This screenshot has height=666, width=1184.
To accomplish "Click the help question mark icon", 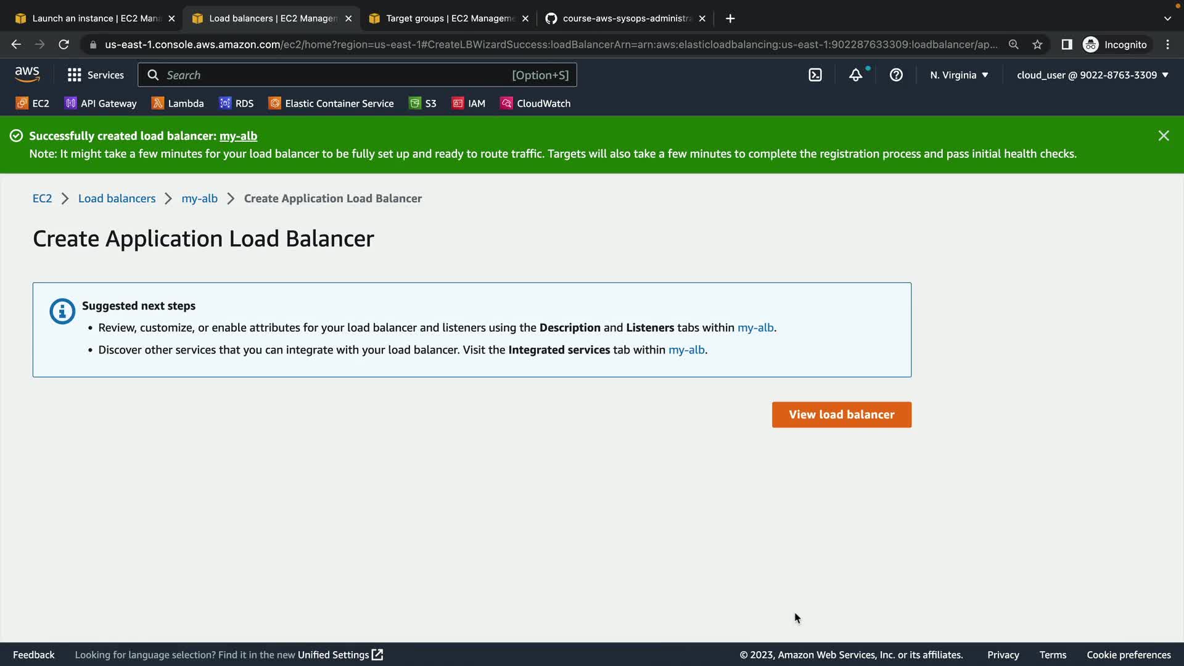I will 896,75.
